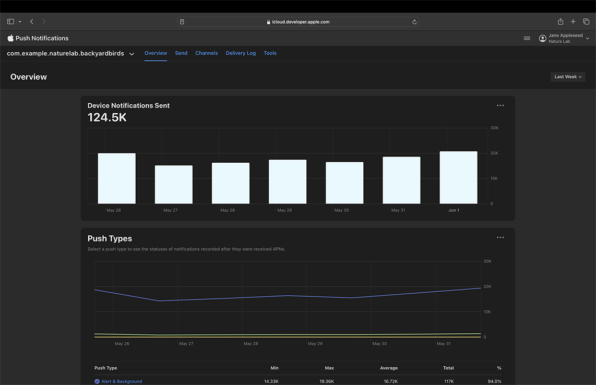Open the Jane Appleseed account menu
The width and height of the screenshot is (596, 385).
(564, 38)
